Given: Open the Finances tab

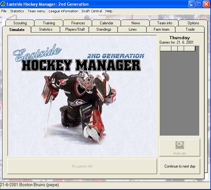Looking at the screenshot, I should point(78,23).
